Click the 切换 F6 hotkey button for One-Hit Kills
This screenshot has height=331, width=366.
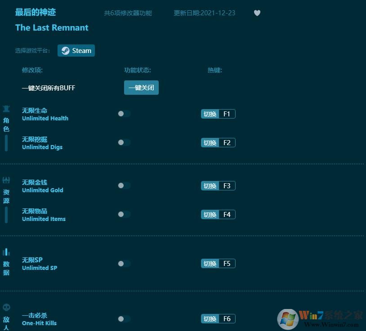click(x=218, y=318)
